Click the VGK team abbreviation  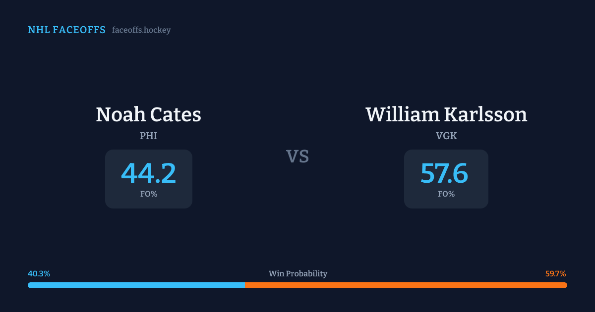click(x=446, y=136)
